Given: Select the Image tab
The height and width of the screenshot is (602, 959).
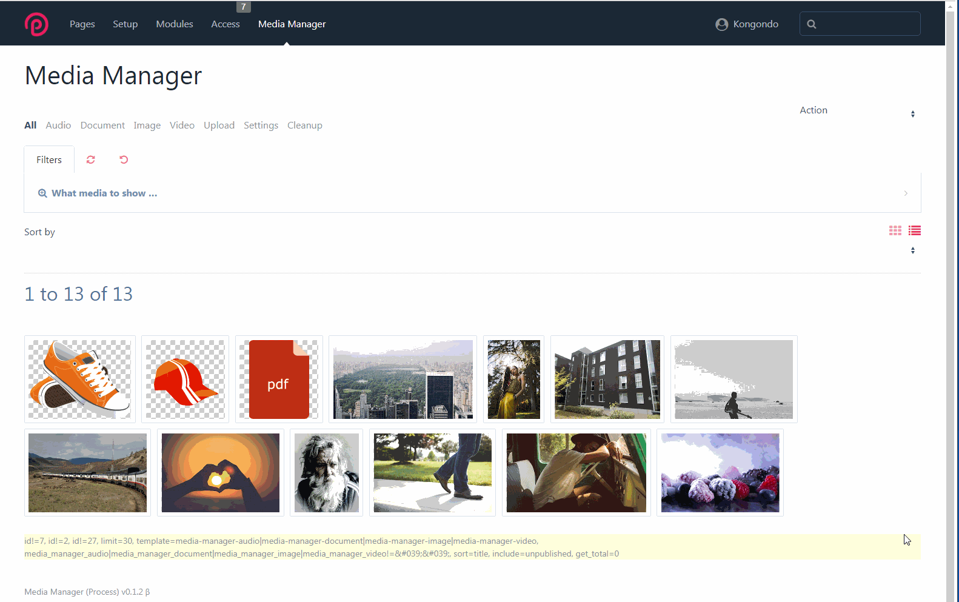Looking at the screenshot, I should tap(147, 125).
